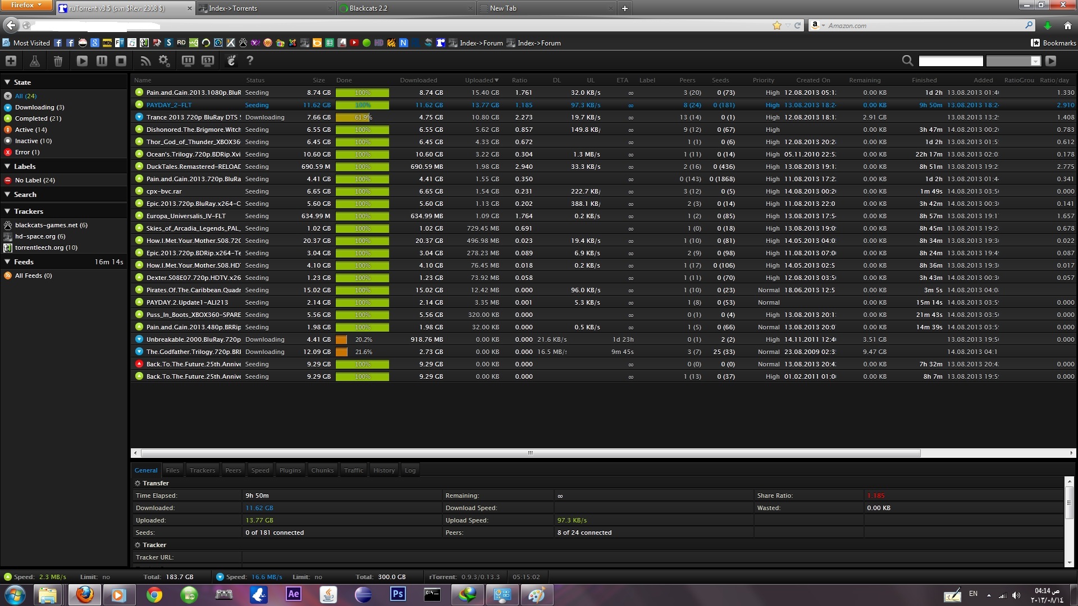This screenshot has height=606, width=1078.
Task: Bookmark the page with the star icon
Action: [777, 25]
